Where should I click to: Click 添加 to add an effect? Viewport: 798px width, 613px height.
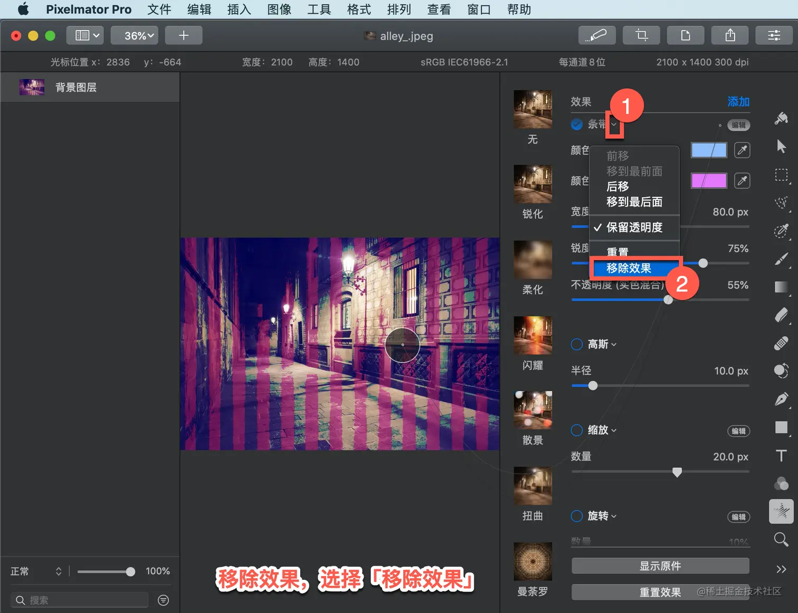click(x=738, y=102)
